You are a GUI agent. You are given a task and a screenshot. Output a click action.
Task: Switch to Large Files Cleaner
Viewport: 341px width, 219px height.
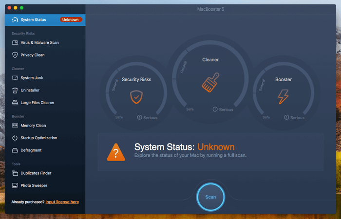click(x=45, y=103)
